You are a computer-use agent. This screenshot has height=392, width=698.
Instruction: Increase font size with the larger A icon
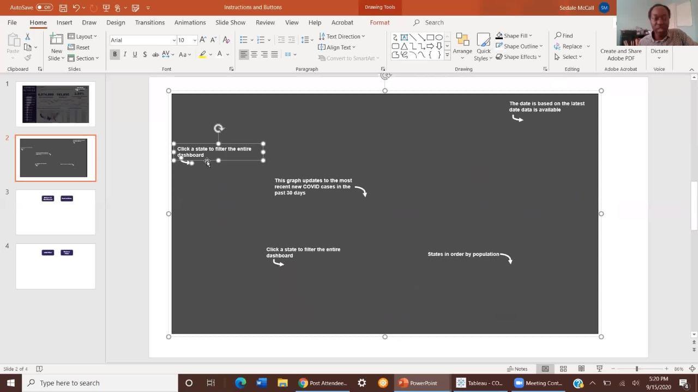tap(203, 40)
